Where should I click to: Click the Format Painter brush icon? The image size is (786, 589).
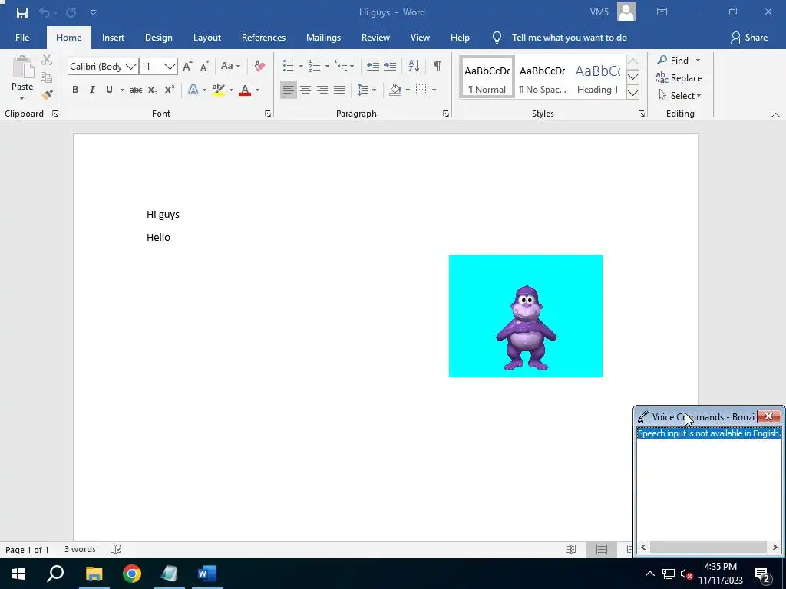pyautogui.click(x=47, y=94)
